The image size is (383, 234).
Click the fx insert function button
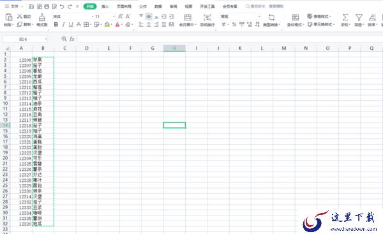point(71,39)
